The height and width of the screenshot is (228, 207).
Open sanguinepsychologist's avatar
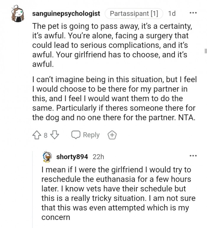coord(17,14)
